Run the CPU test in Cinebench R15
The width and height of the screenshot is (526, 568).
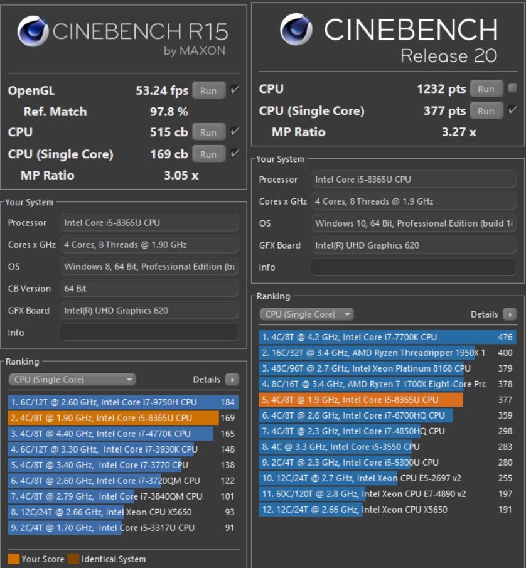pyautogui.click(x=208, y=132)
